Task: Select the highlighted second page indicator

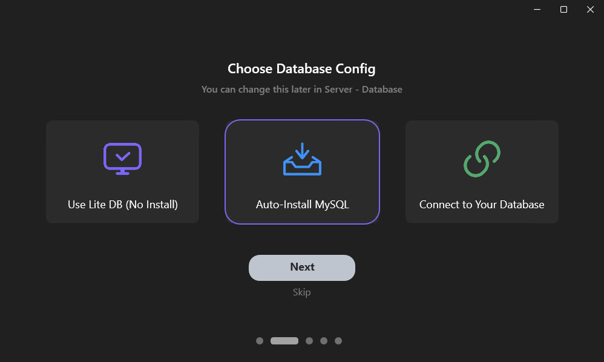Action: tap(286, 341)
